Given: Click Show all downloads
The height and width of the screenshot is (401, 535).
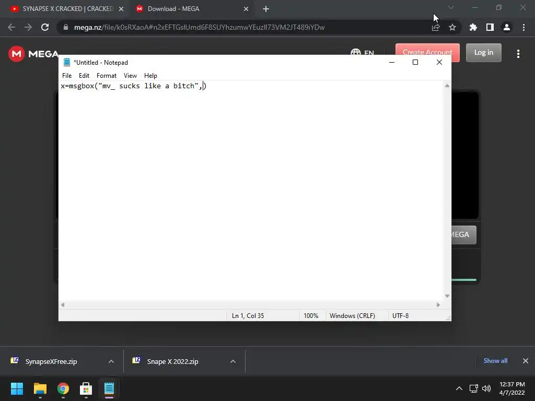Looking at the screenshot, I should pyautogui.click(x=495, y=361).
